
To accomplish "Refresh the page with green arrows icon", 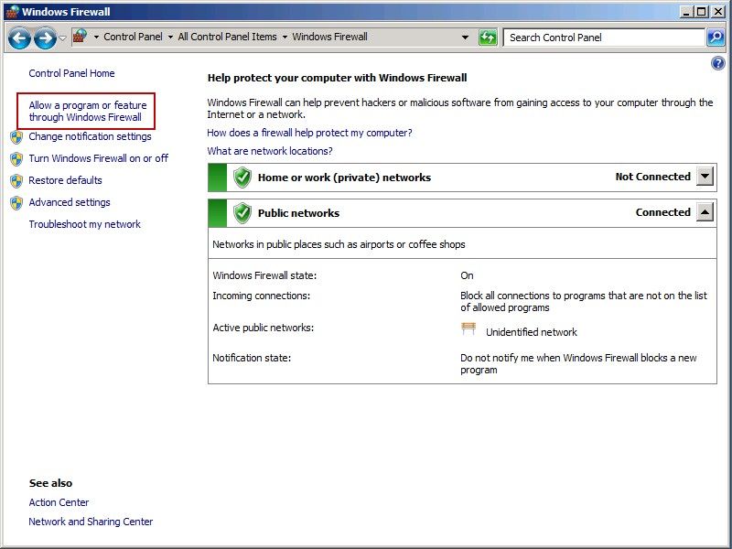I will point(488,38).
